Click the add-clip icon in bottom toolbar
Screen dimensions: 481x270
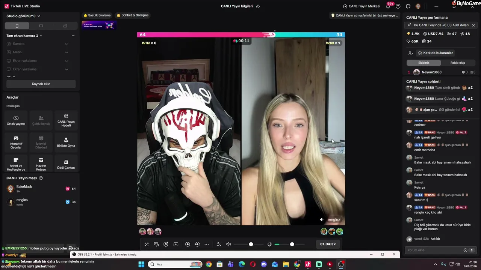175,244
